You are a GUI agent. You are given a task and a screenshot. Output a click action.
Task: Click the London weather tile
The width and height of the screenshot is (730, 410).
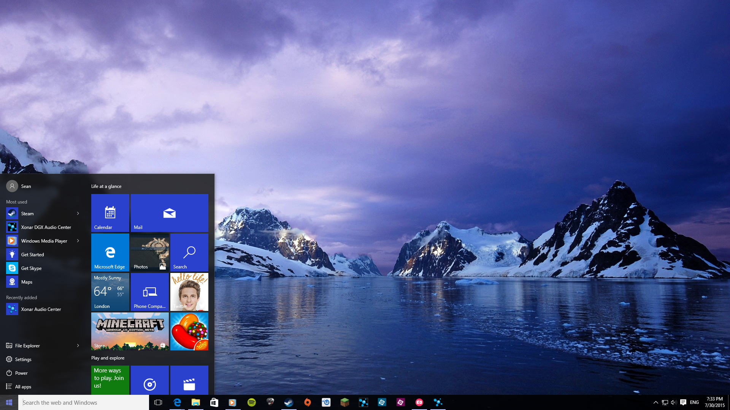pos(109,292)
